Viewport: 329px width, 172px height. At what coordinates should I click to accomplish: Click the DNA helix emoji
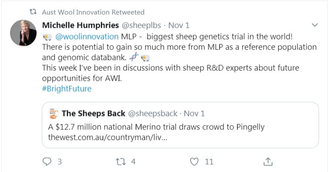[x=134, y=57]
